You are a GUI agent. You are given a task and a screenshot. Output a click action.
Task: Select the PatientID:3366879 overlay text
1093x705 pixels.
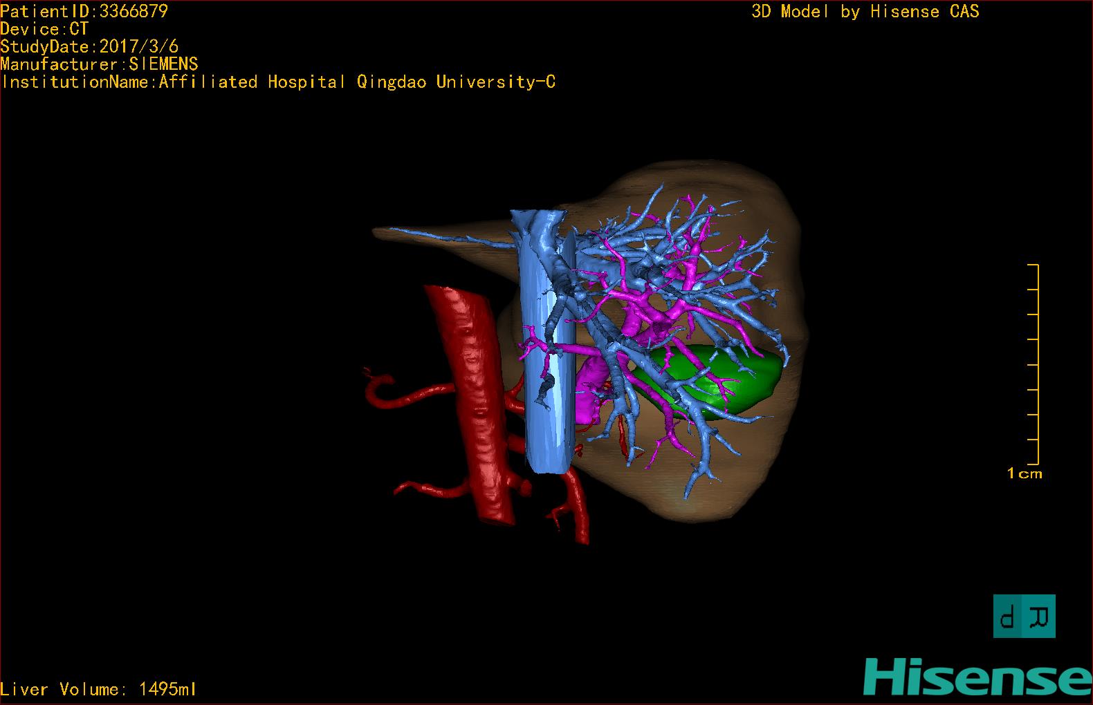84,11
